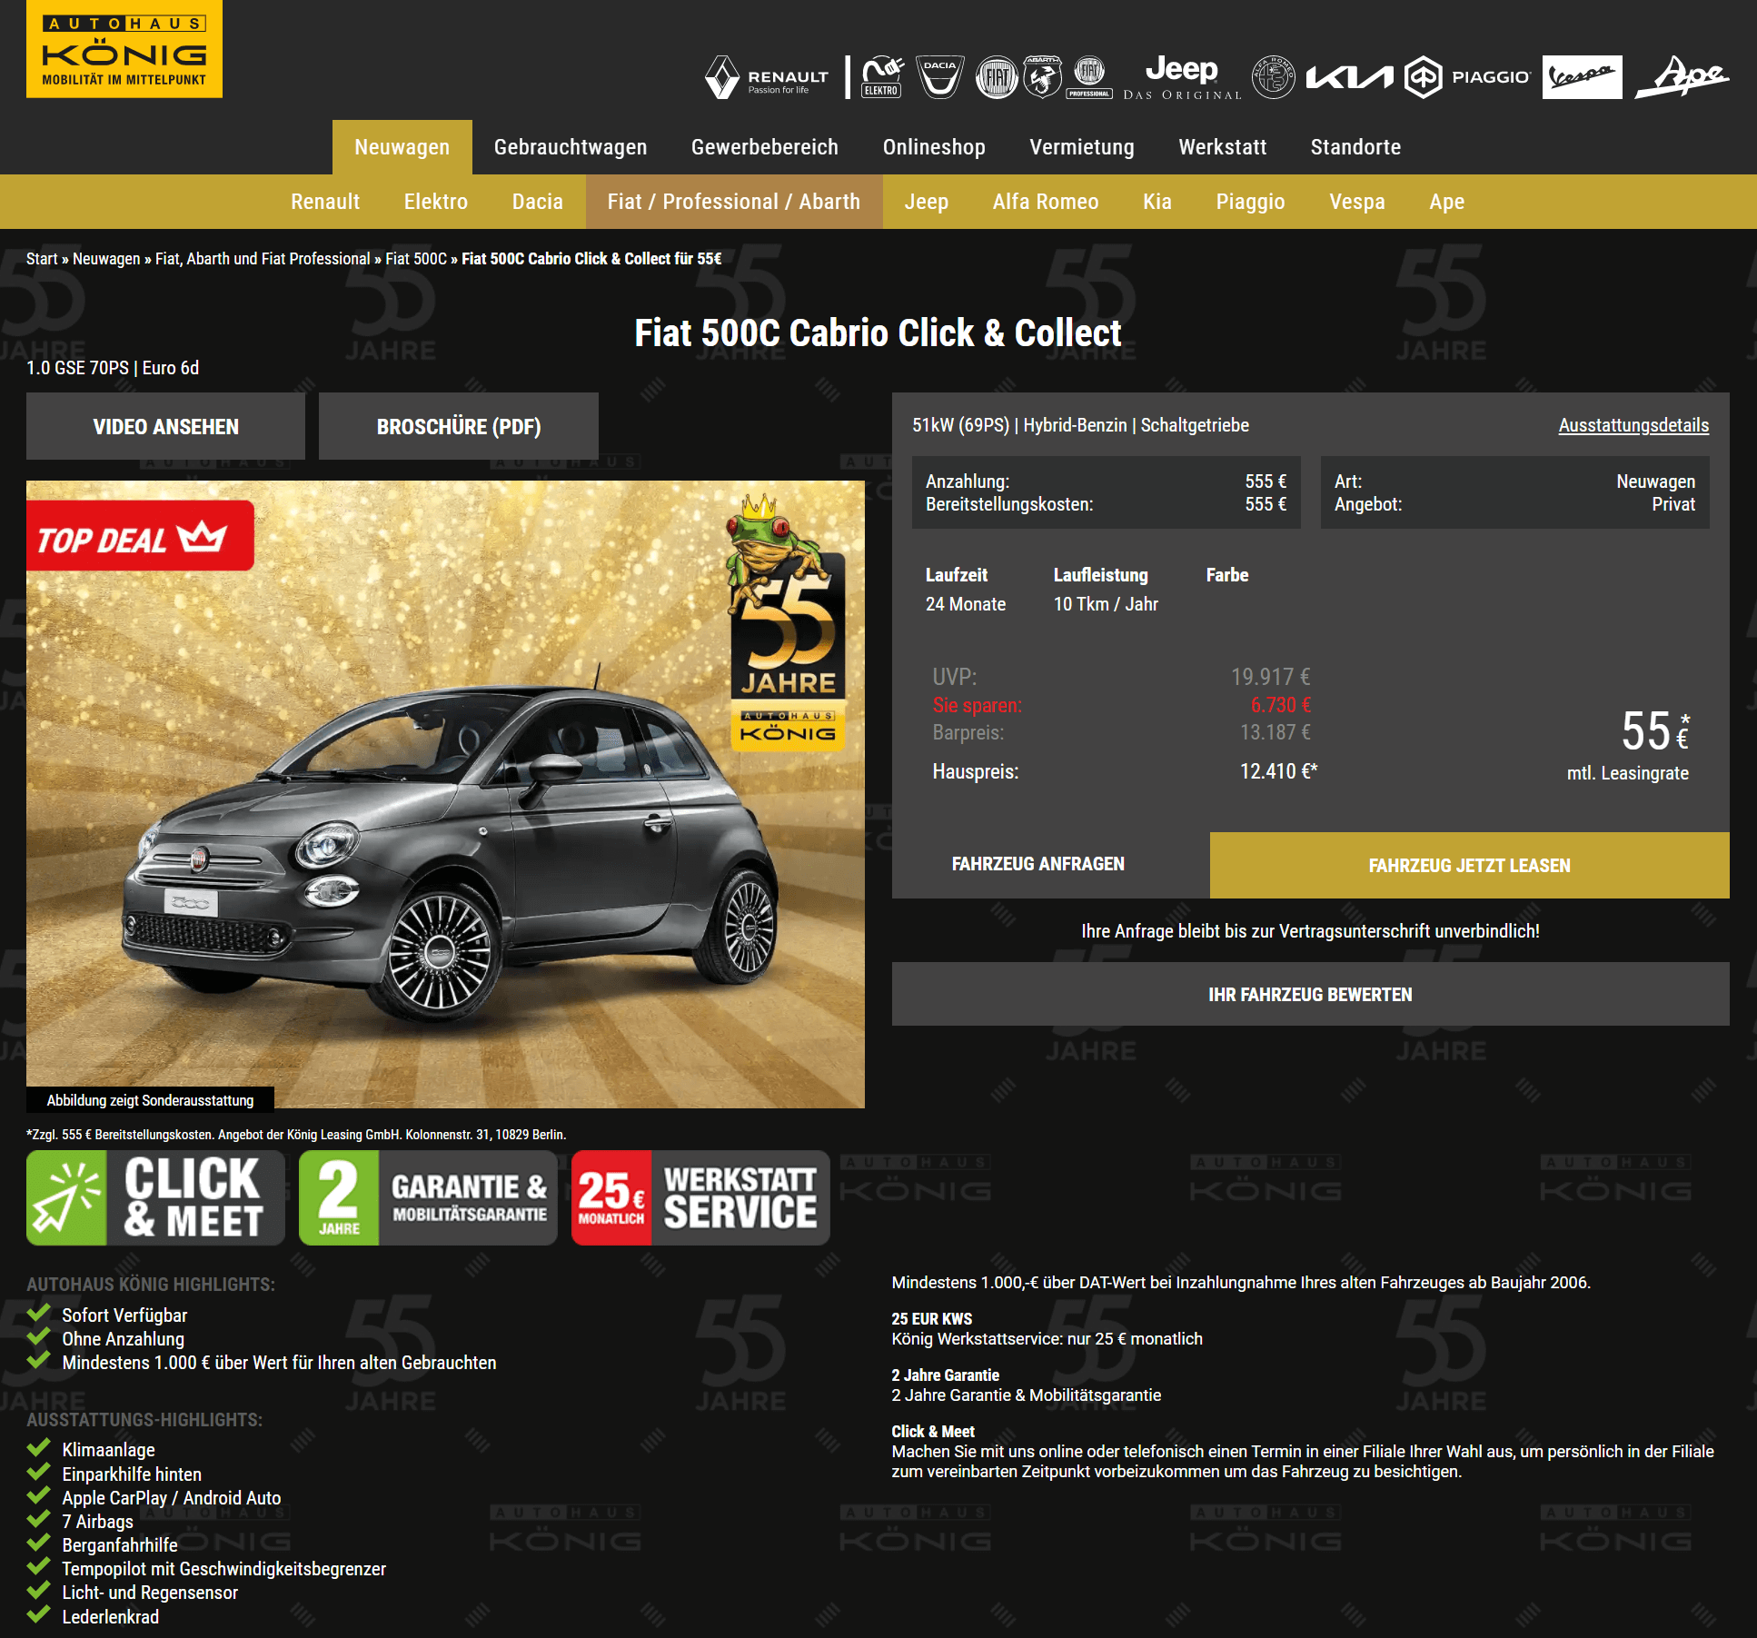Open 'Fiat, Abarth und Fiat Professional' breadcrumb

(x=263, y=259)
